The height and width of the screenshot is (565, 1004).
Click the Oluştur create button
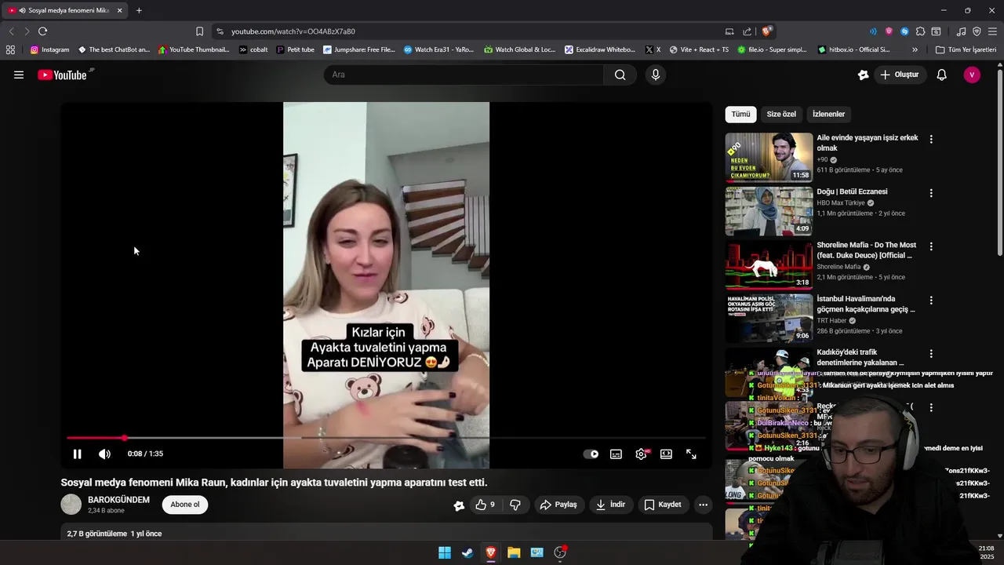click(x=901, y=75)
